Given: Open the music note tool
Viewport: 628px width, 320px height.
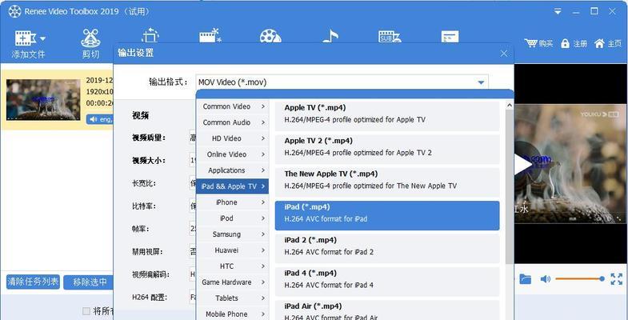Looking at the screenshot, I should [x=330, y=36].
